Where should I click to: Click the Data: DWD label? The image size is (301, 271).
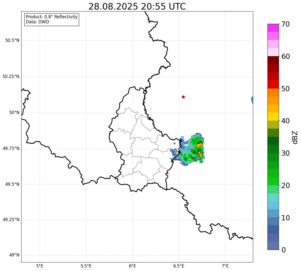point(37,22)
